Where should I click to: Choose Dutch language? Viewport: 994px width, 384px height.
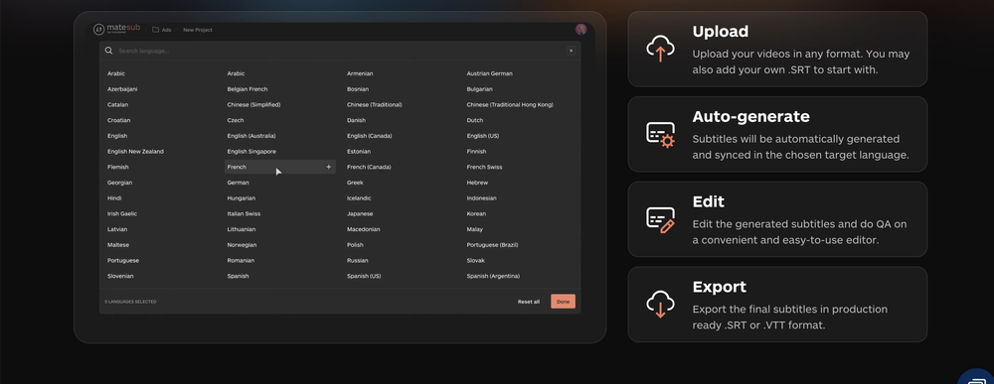[475, 120]
